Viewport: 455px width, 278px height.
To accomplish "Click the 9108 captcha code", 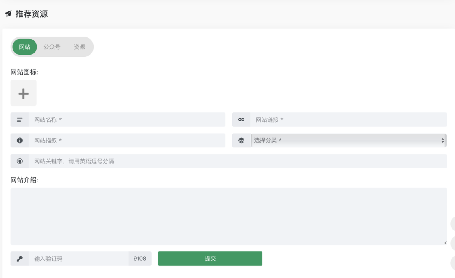I will point(140,259).
